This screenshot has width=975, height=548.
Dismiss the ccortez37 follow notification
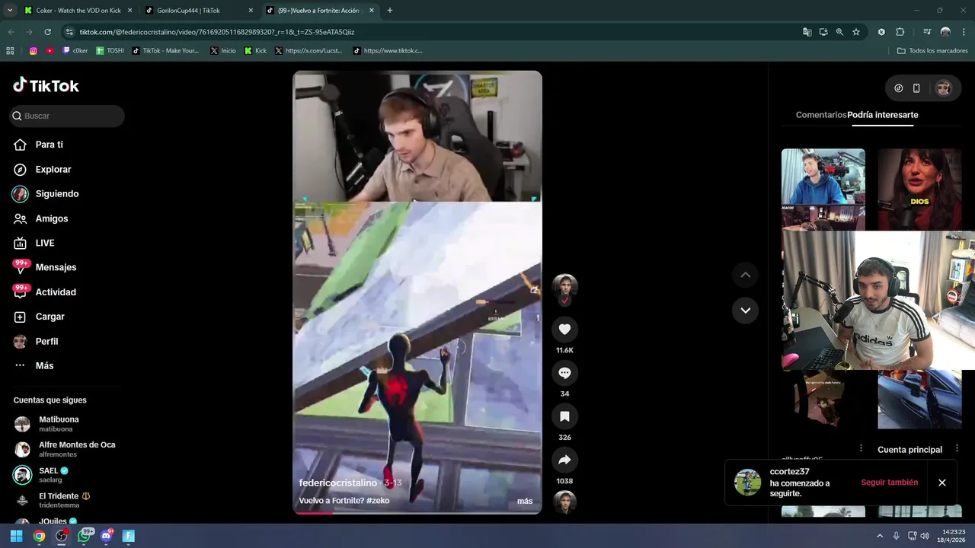point(942,483)
